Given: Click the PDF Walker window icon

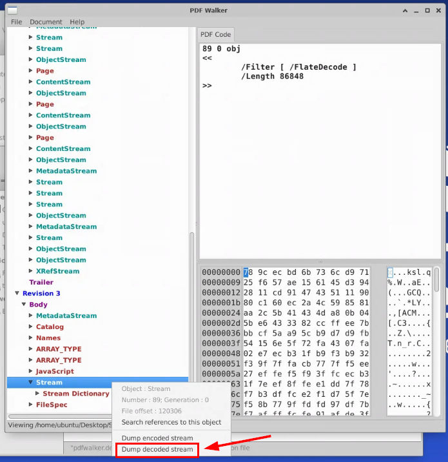Looking at the screenshot, I should (x=12, y=10).
